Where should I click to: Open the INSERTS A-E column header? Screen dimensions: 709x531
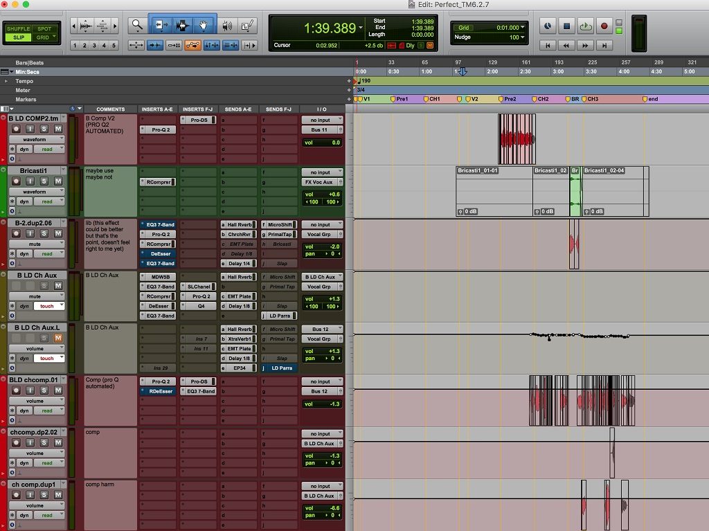pyautogui.click(x=157, y=109)
